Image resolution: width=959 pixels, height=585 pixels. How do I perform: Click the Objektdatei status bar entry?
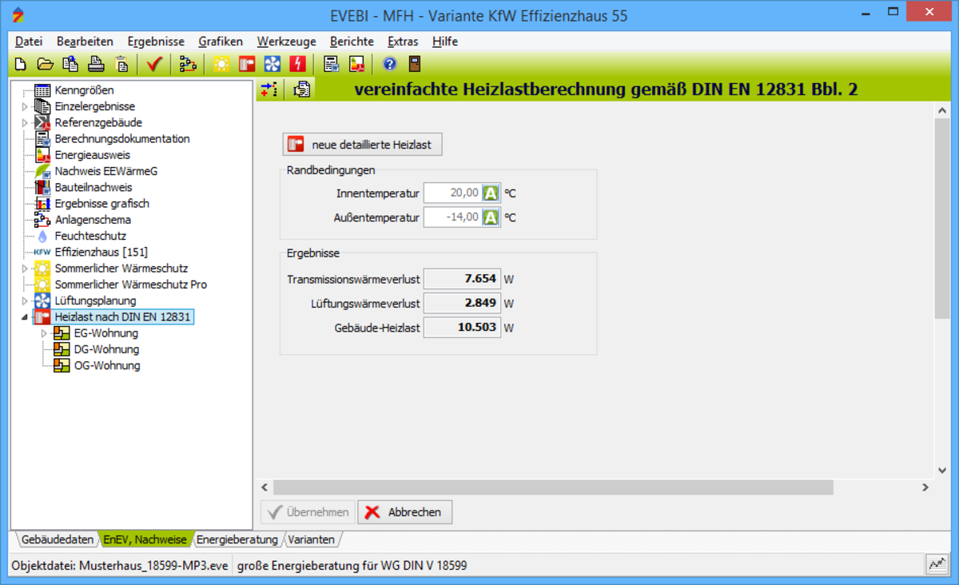(120, 566)
